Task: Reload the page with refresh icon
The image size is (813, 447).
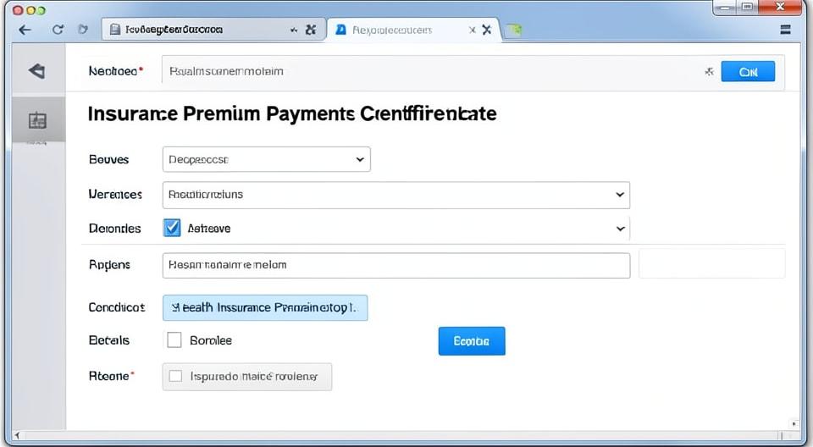Action: [58, 30]
